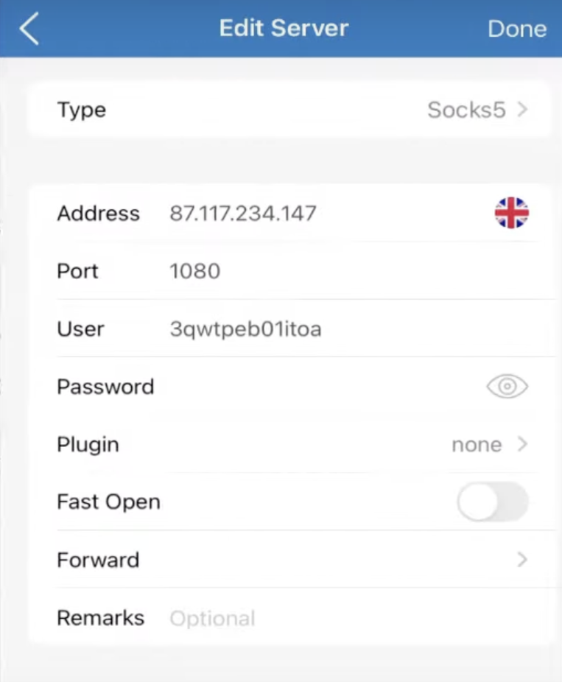This screenshot has width=562, height=682.
Task: Tap the UK flag icon
Action: point(511,214)
